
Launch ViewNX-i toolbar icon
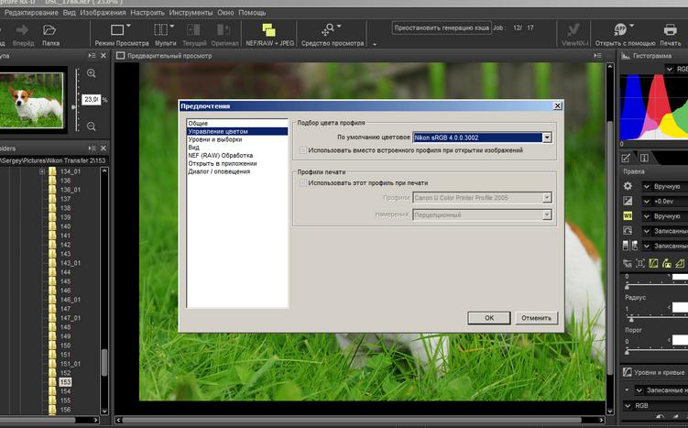tap(573, 30)
